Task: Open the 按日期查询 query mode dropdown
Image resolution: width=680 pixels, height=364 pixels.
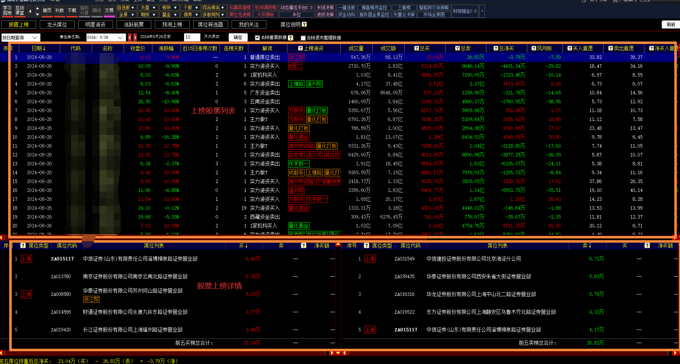Action: [21, 38]
